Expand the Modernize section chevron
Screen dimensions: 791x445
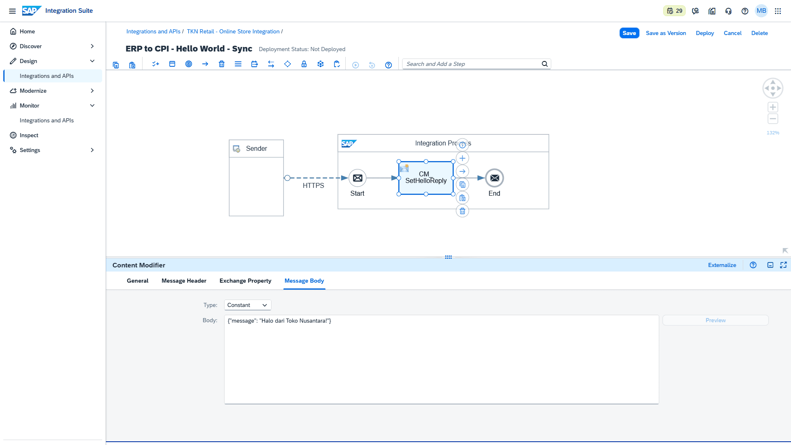click(x=92, y=91)
